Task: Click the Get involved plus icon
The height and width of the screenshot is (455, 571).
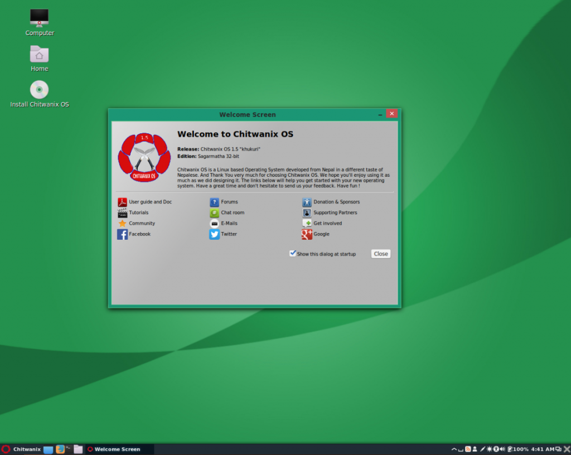Action: click(307, 224)
